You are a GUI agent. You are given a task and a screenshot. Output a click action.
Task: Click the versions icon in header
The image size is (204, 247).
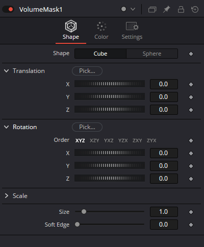coord(152,9)
